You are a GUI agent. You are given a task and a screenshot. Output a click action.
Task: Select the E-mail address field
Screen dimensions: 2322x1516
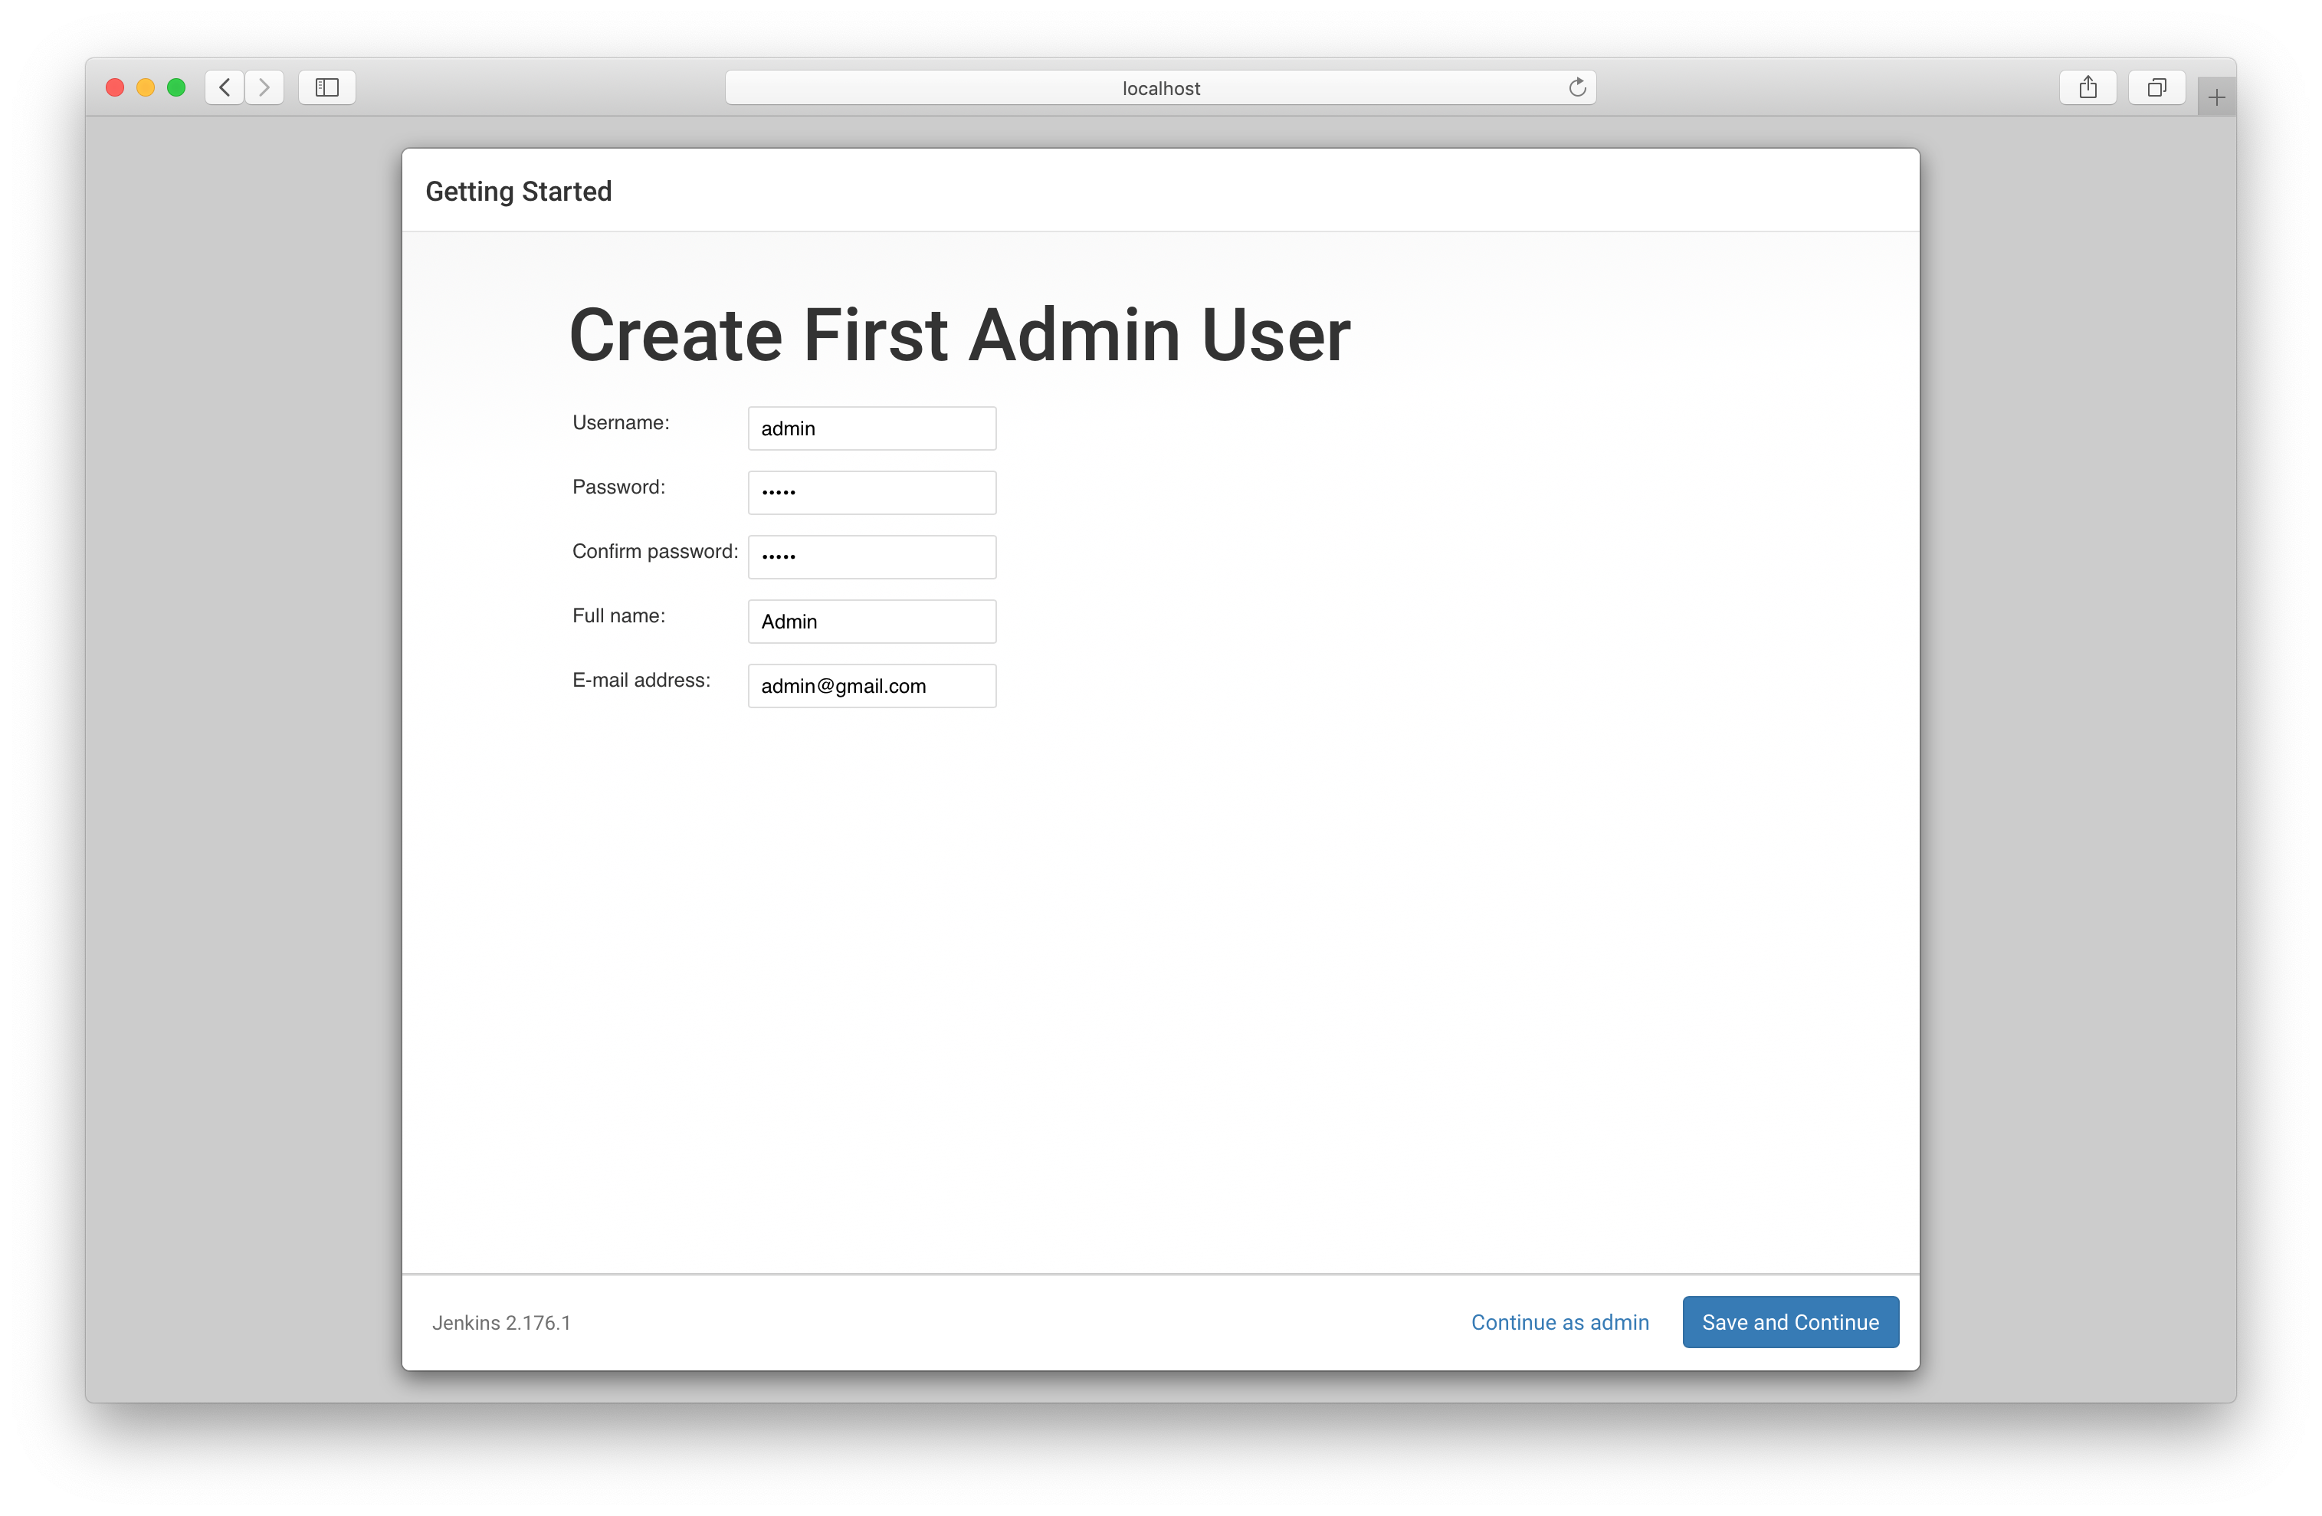871,686
